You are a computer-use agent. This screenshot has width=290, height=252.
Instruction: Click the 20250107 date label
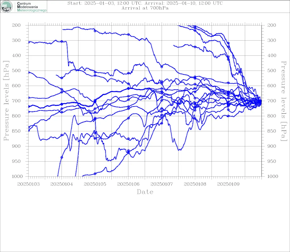tap(162, 184)
